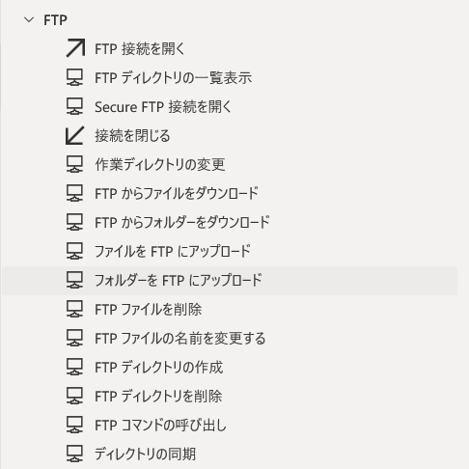Select the フォルダーを FTP にアップロード action
This screenshot has height=469, width=469.
click(230, 281)
